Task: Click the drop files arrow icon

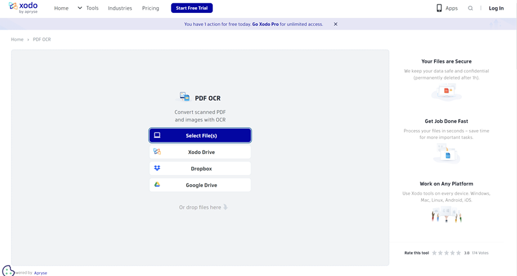Action: pyautogui.click(x=225, y=207)
